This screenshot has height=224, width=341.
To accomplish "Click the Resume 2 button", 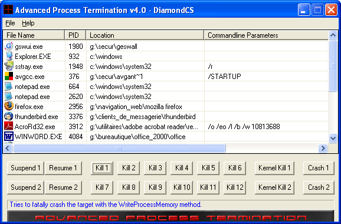I will click(x=63, y=187).
